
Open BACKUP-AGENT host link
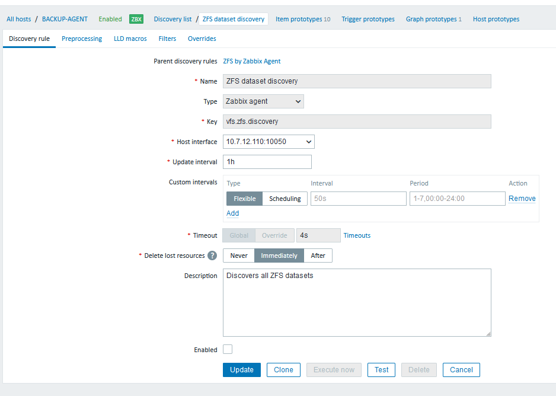click(65, 19)
